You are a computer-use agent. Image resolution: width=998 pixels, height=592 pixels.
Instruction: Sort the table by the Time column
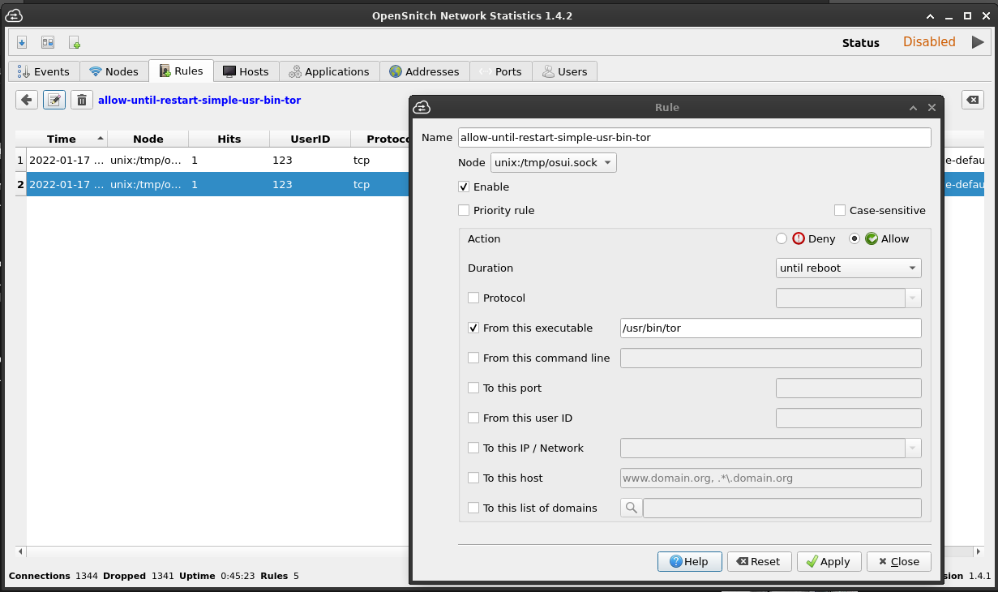tap(62, 139)
